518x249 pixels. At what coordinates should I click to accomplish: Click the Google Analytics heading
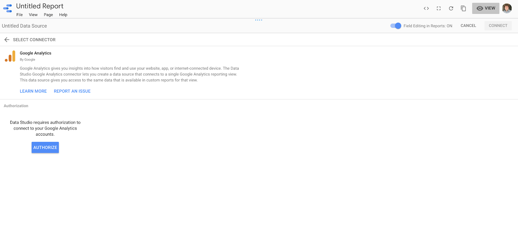[36, 53]
